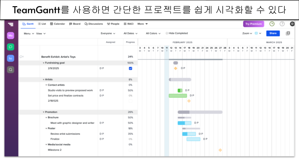The image size is (299, 159).
Task: Click the Finalize light blue task bar
Action: 193,139
